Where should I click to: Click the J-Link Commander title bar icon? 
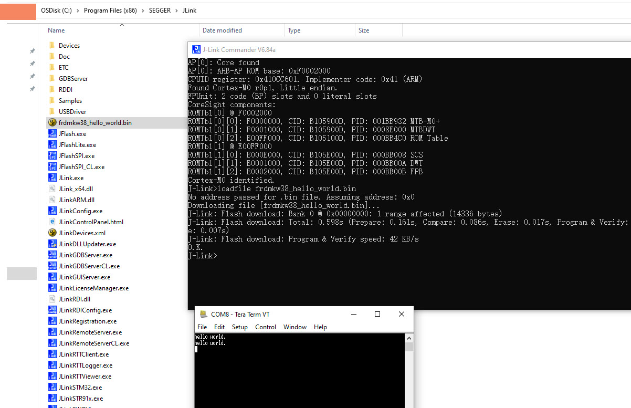point(195,49)
